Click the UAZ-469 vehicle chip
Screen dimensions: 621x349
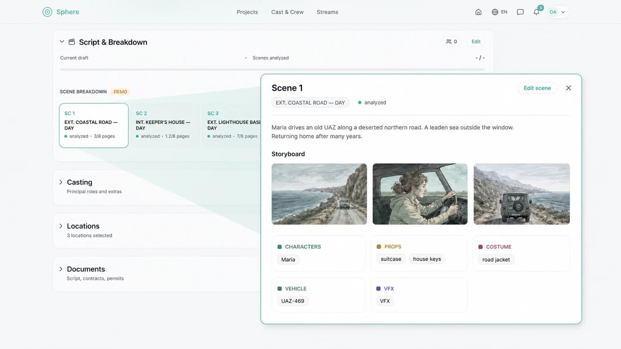tap(293, 301)
